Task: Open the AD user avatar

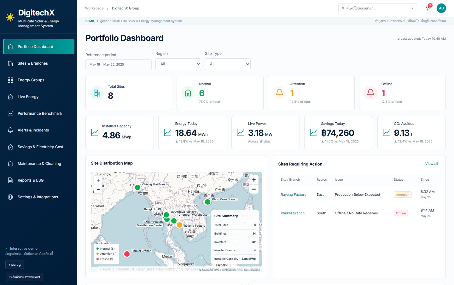Action: point(441,8)
